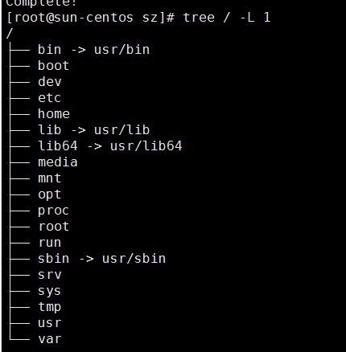Click the run directory name
Screen dimensions: 346x352
50,243
